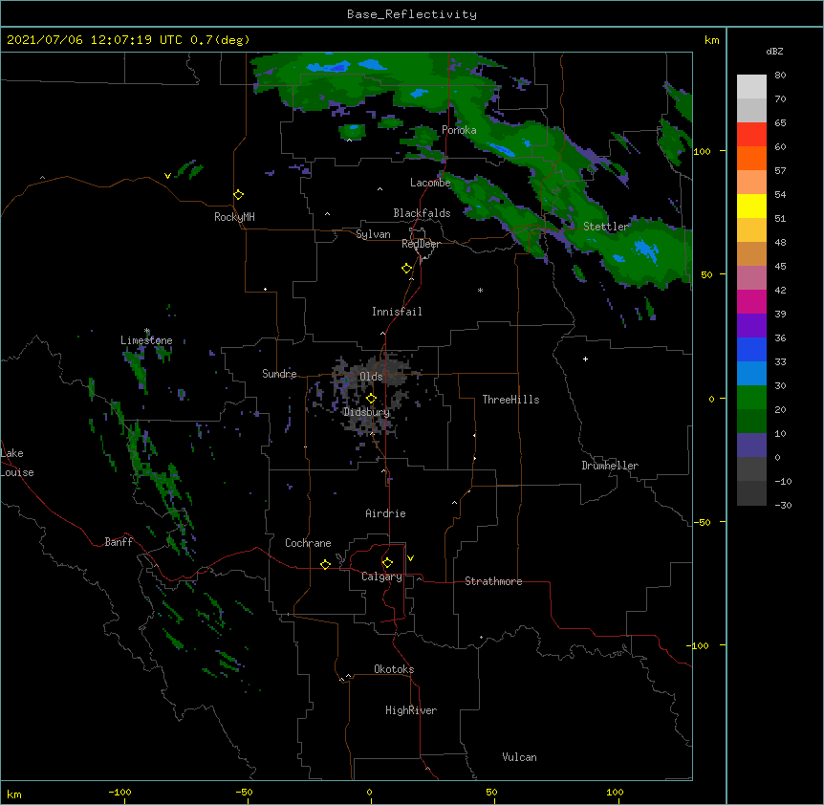Click the Lacombe city label
824x805 pixels.
(430, 183)
